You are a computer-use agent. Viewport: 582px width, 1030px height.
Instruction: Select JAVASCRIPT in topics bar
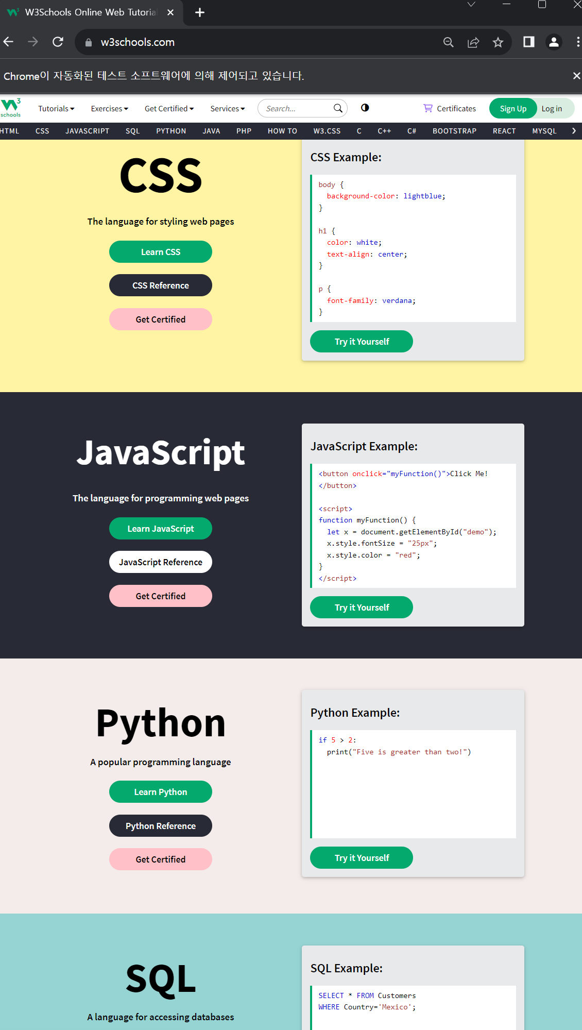click(x=87, y=131)
